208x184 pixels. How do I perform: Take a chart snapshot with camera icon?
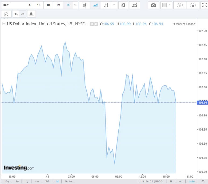click(x=153, y=5)
